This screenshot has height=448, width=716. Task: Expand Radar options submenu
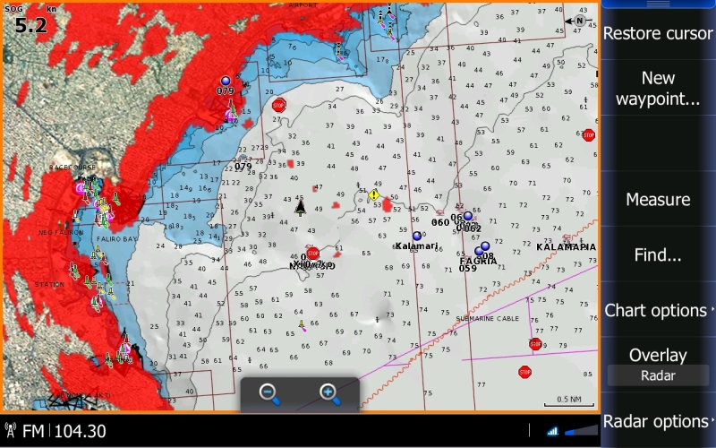658,421
